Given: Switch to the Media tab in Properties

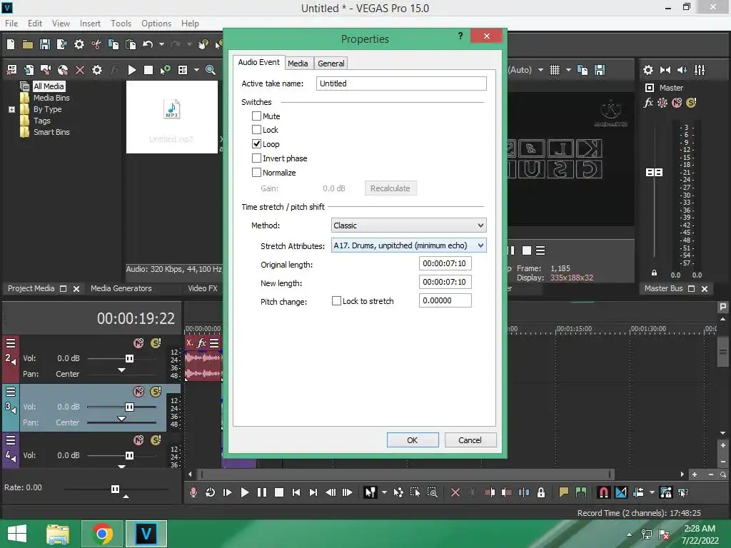Looking at the screenshot, I should point(298,64).
